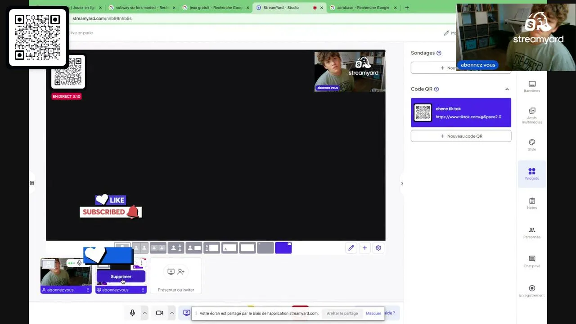Click the help icon beside Code QR
The height and width of the screenshot is (324, 576).
point(436,89)
